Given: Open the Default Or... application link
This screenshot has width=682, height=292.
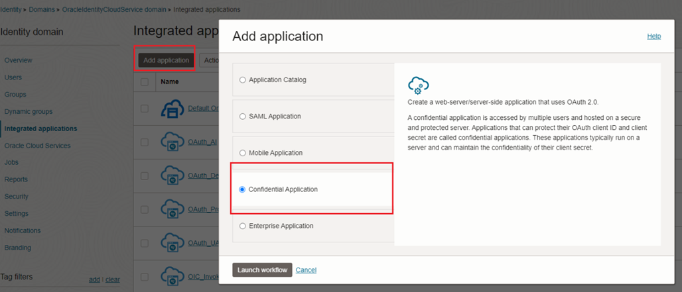Looking at the screenshot, I should tap(203, 109).
